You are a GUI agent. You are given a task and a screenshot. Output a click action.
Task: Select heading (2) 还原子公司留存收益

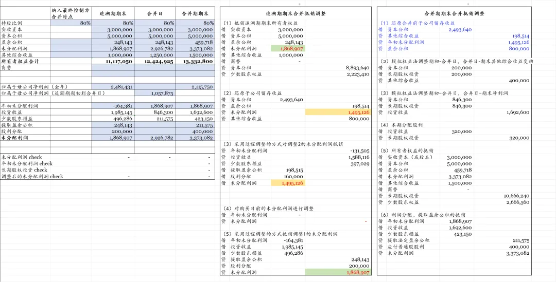pyautogui.click(x=253, y=93)
